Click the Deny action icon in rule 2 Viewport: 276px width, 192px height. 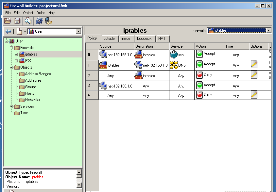click(x=199, y=75)
